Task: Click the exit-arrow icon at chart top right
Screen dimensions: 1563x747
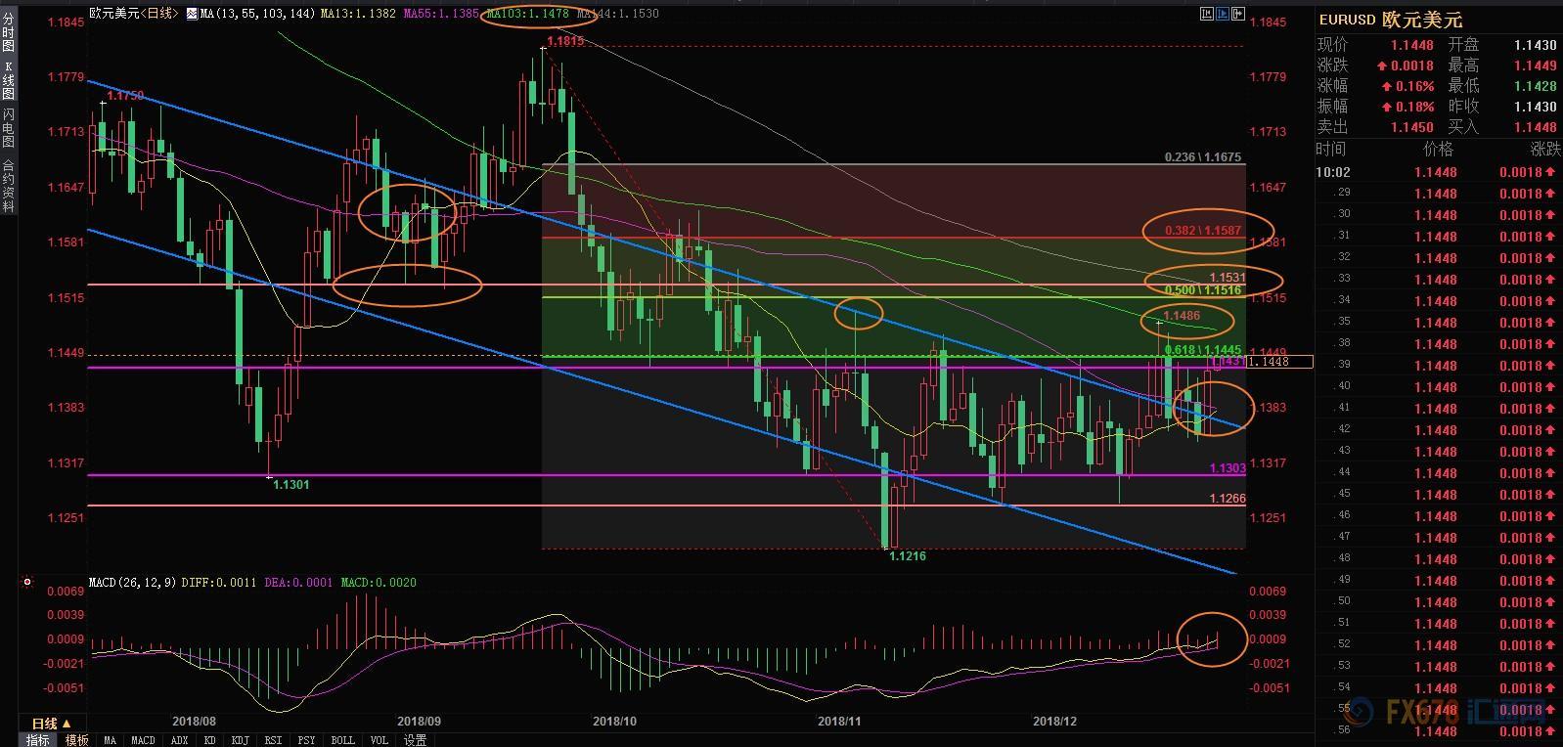Action: click(1238, 14)
